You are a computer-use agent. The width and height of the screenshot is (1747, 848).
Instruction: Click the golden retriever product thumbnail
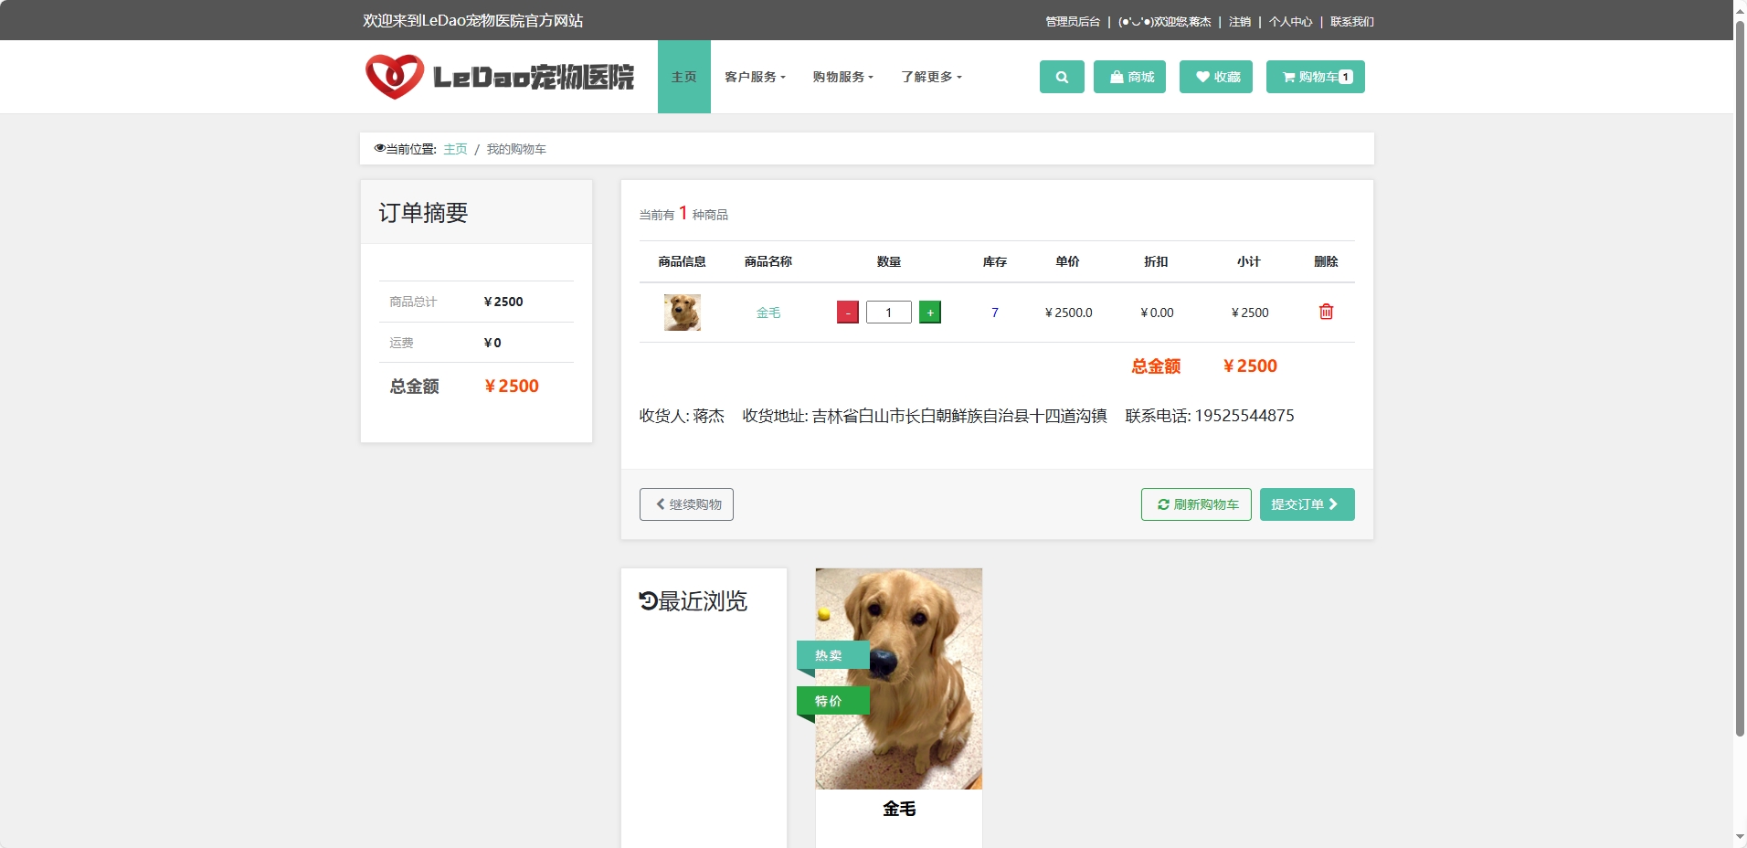point(682,312)
